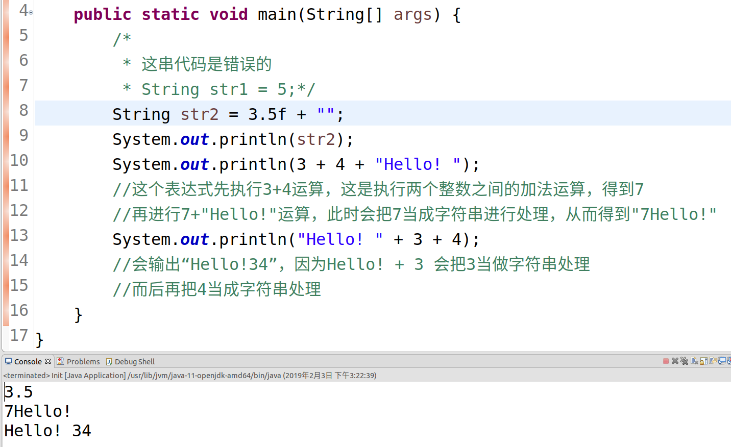Click 'public static void main' declaration
The height and width of the screenshot is (447, 731).
(267, 14)
